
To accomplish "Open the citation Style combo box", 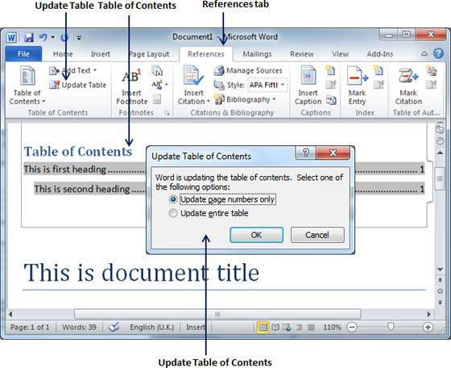I will coord(267,85).
